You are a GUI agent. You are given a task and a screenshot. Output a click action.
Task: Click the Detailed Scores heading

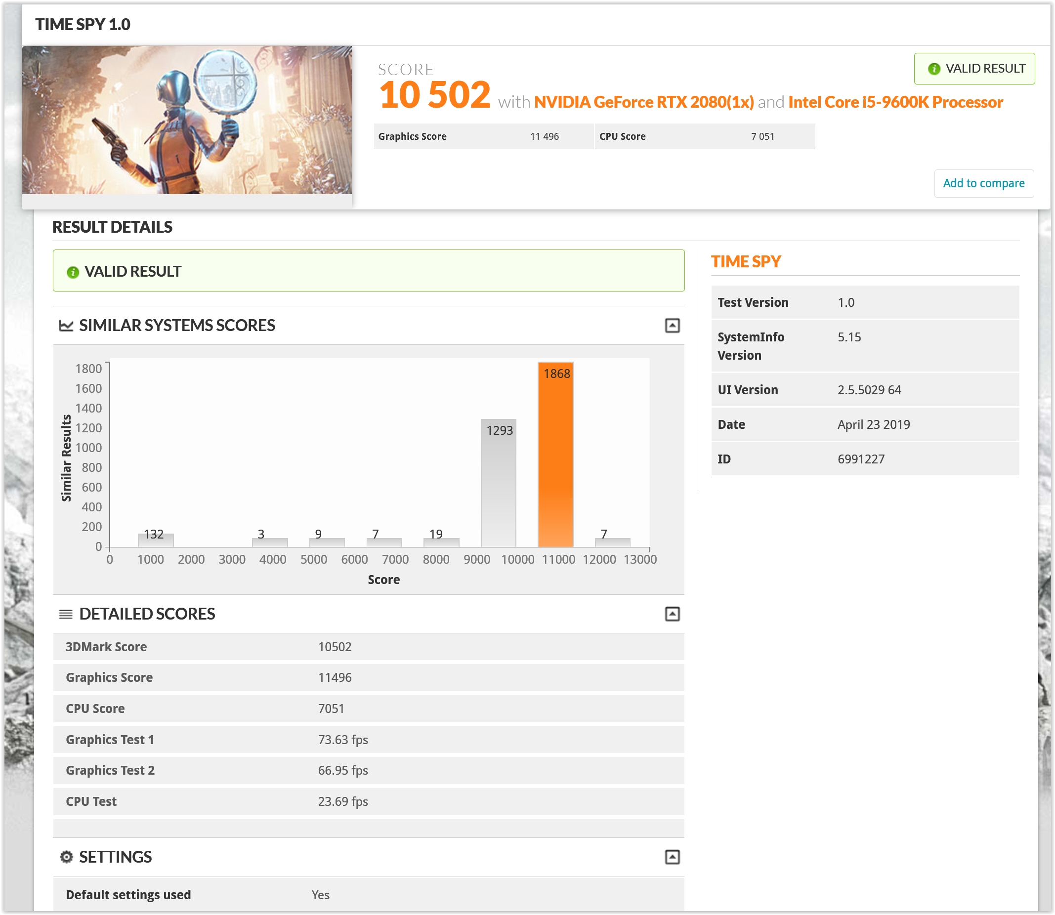click(147, 614)
